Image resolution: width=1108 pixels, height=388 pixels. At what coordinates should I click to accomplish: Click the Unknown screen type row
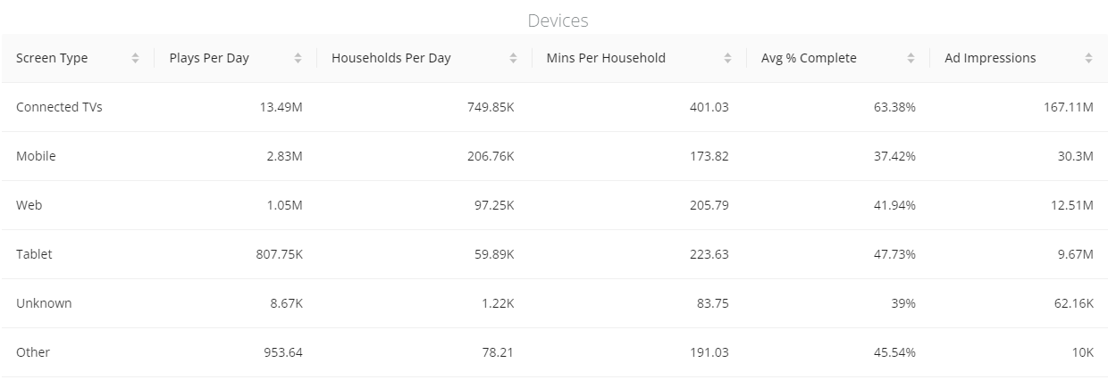point(554,303)
